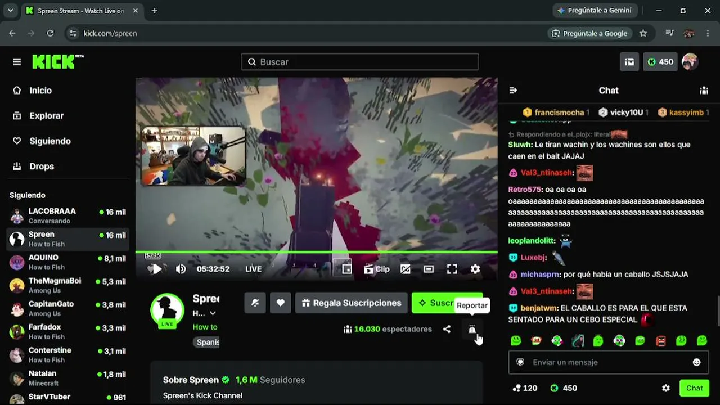Open LACOBRAAA channel in sidebar
720x405 pixels.
pos(67,215)
